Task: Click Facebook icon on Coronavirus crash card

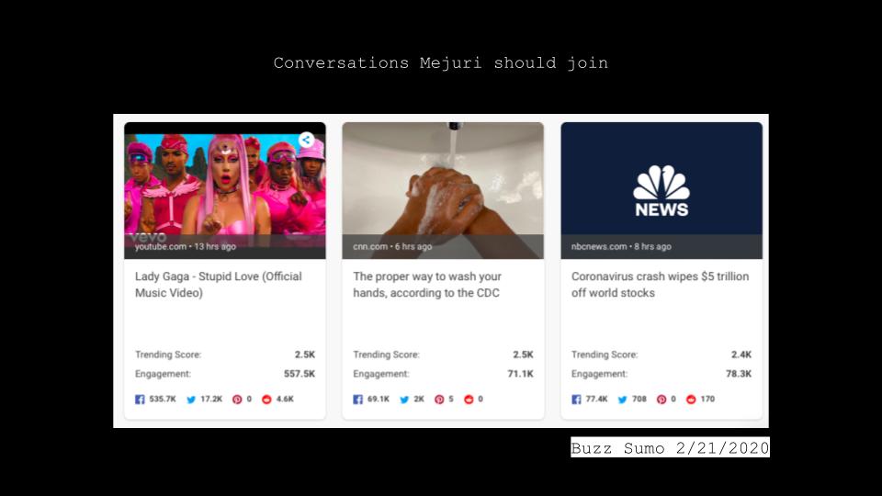Action: click(577, 400)
